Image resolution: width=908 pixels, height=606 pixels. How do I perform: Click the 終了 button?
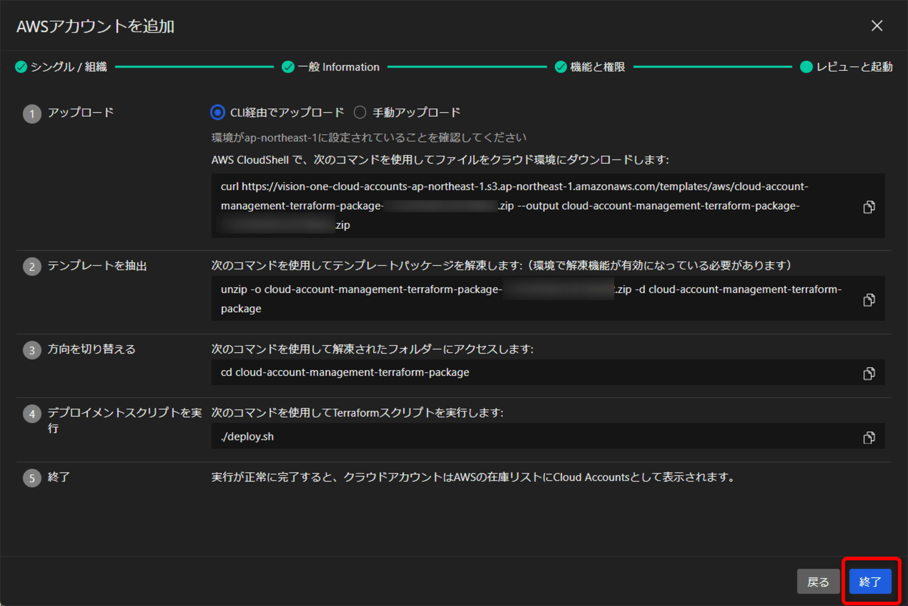tap(870, 581)
